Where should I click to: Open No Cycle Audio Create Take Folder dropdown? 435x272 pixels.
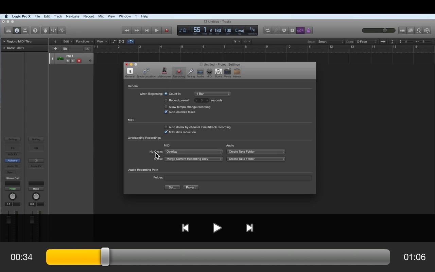[x=256, y=152]
